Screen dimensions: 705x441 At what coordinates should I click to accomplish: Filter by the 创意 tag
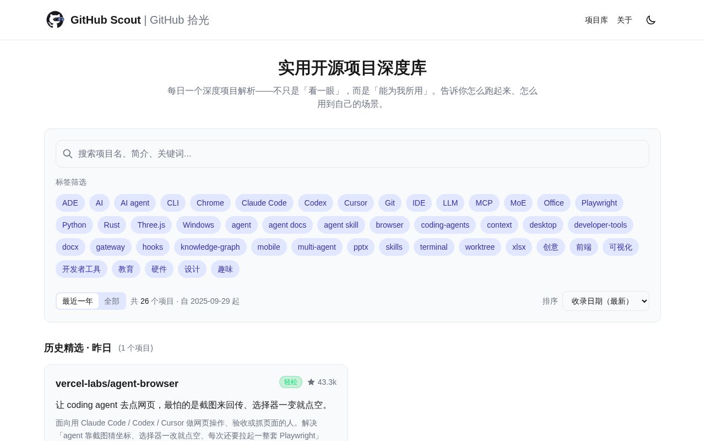(x=551, y=247)
